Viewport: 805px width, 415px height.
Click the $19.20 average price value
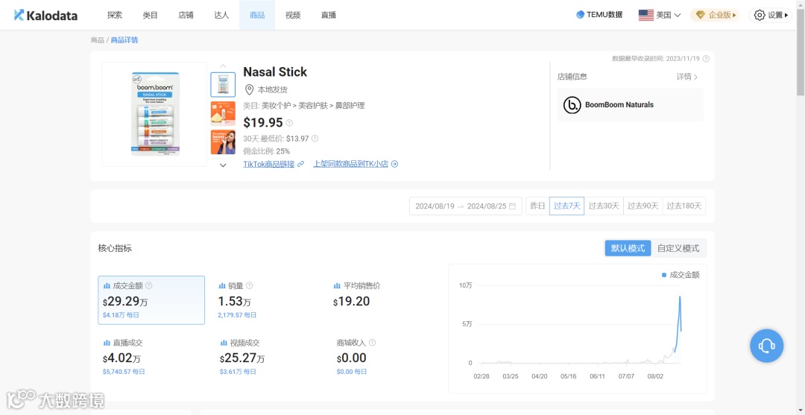tap(352, 301)
